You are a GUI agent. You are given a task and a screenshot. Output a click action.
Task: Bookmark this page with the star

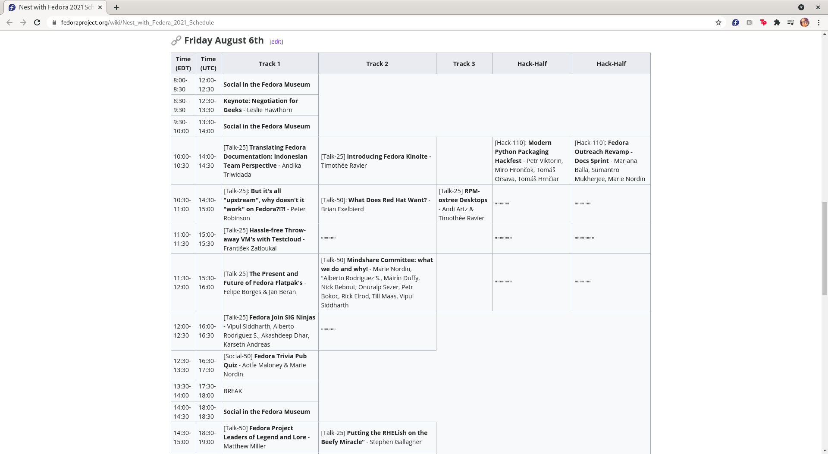coord(718,22)
